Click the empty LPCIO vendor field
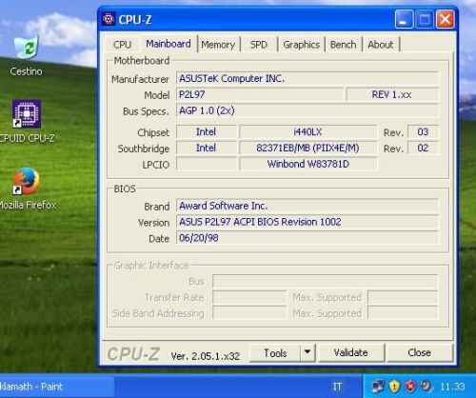The width and height of the screenshot is (476, 398). 207,164
